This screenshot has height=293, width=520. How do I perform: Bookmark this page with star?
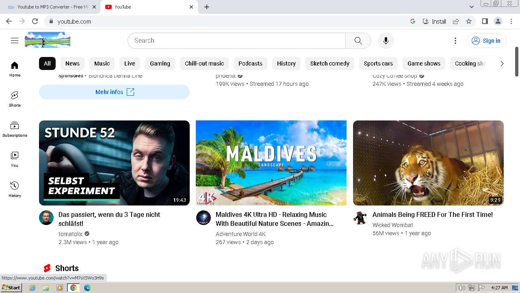pyautogui.click(x=469, y=21)
